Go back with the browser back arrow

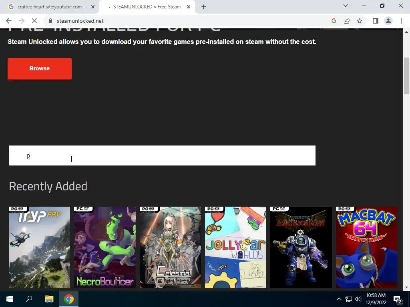(x=9, y=21)
